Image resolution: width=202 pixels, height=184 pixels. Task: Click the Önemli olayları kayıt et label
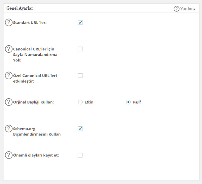(36, 155)
